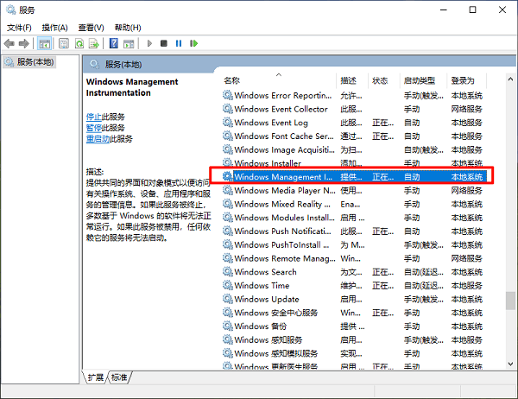Click the scroll up arrow of services list

pos(510,79)
